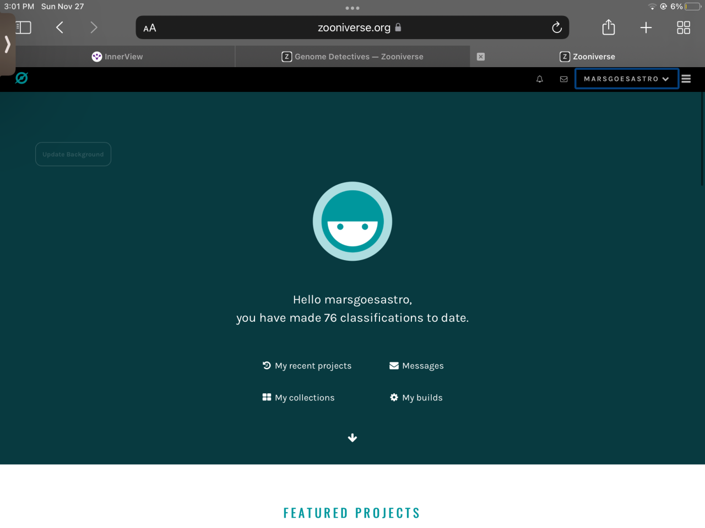Open the Safari share sheet
Image resolution: width=705 pixels, height=528 pixels.
pyautogui.click(x=609, y=27)
